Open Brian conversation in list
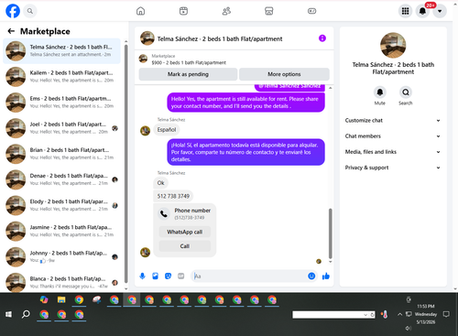This screenshot has height=336, width=458. click(x=61, y=154)
